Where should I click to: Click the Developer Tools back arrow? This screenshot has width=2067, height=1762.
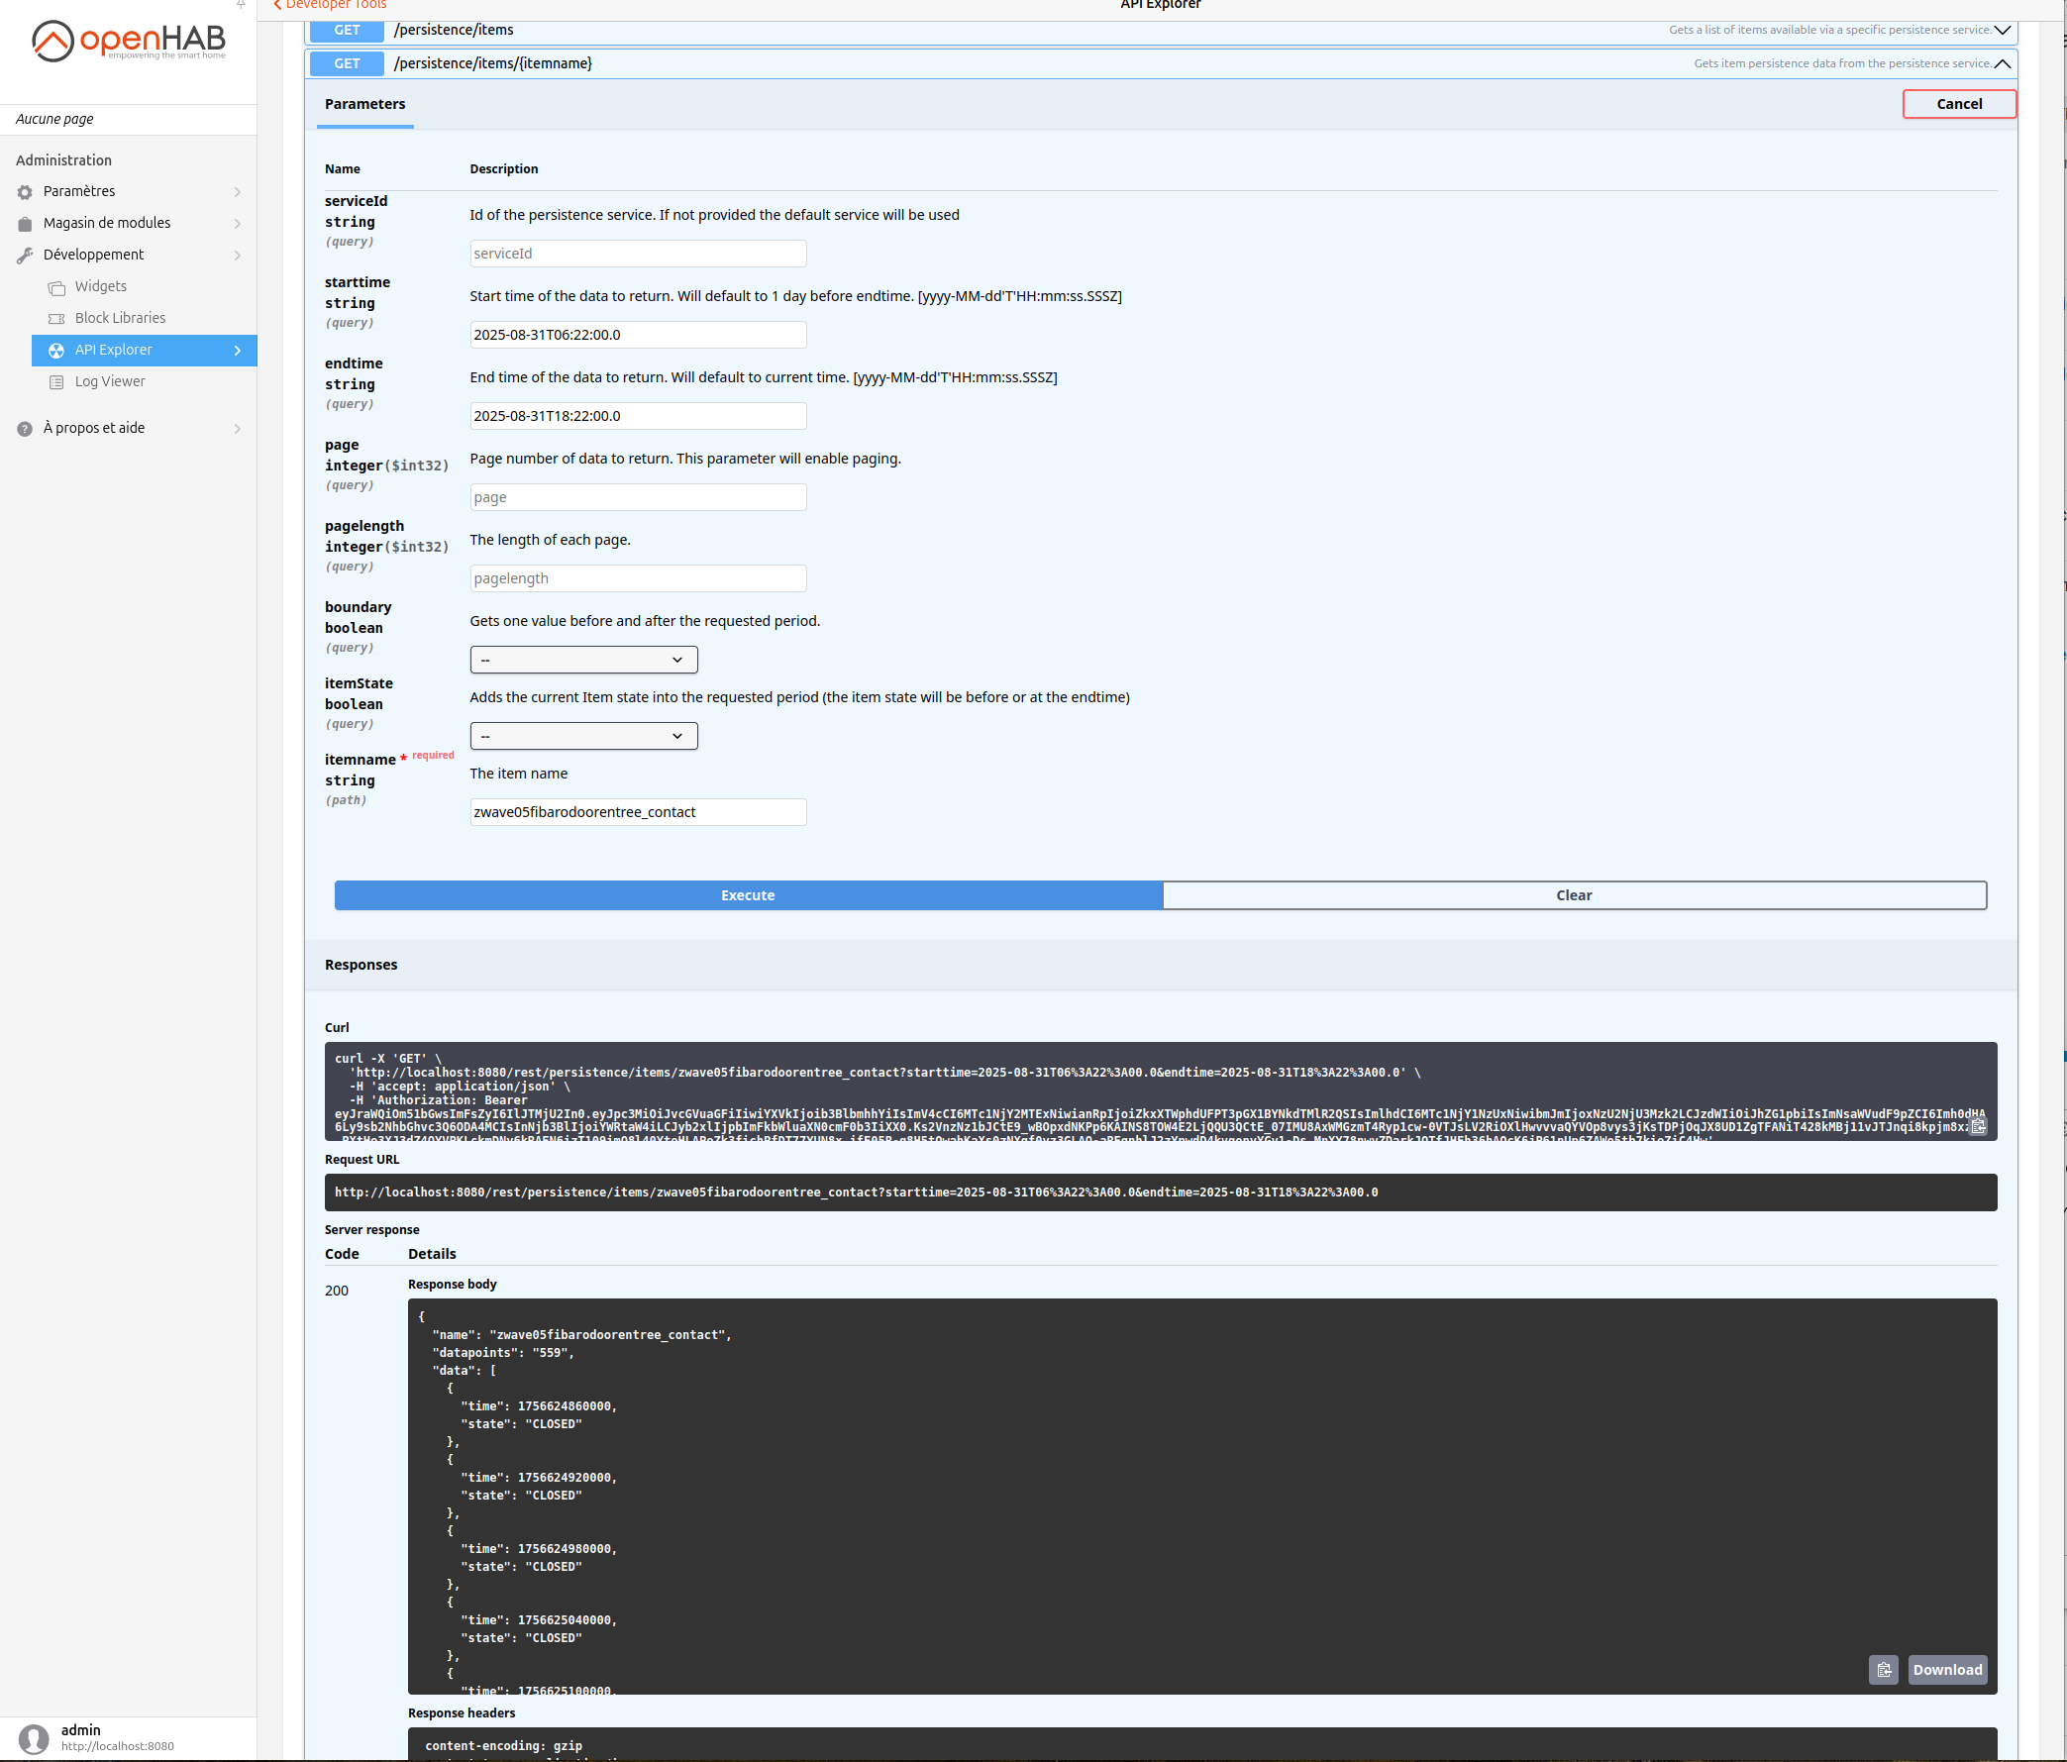[278, 5]
